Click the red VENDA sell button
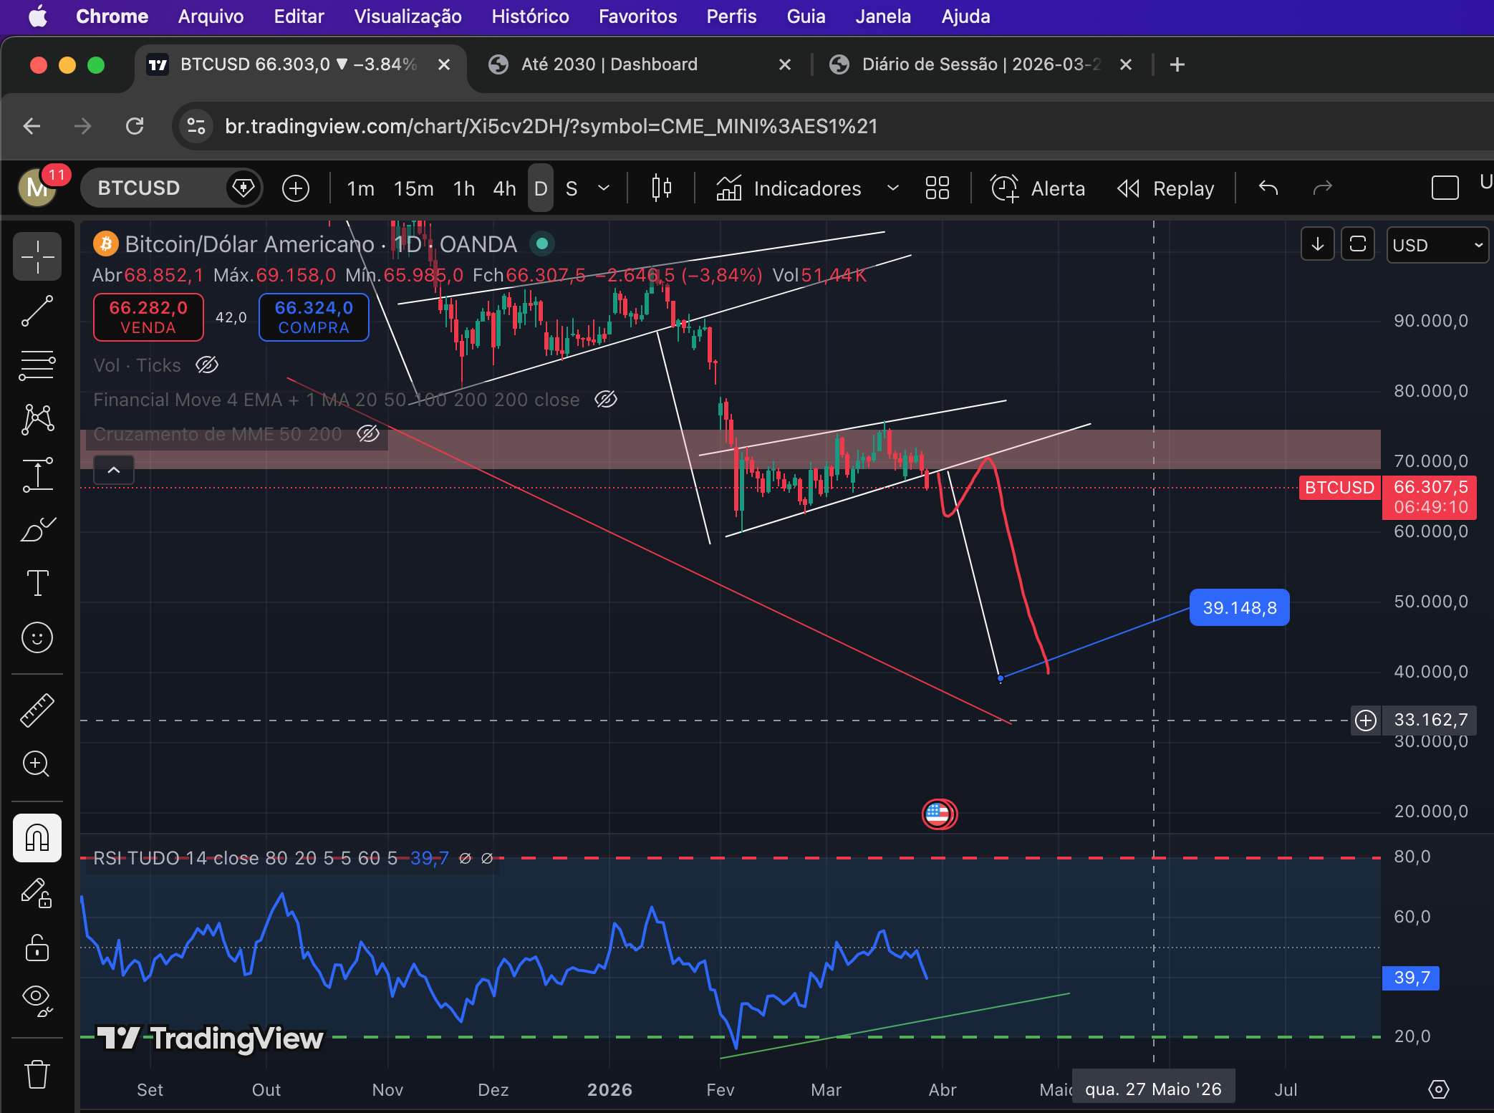 [148, 317]
